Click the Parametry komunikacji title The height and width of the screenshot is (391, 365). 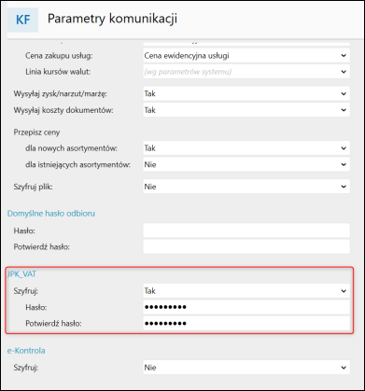112,19
